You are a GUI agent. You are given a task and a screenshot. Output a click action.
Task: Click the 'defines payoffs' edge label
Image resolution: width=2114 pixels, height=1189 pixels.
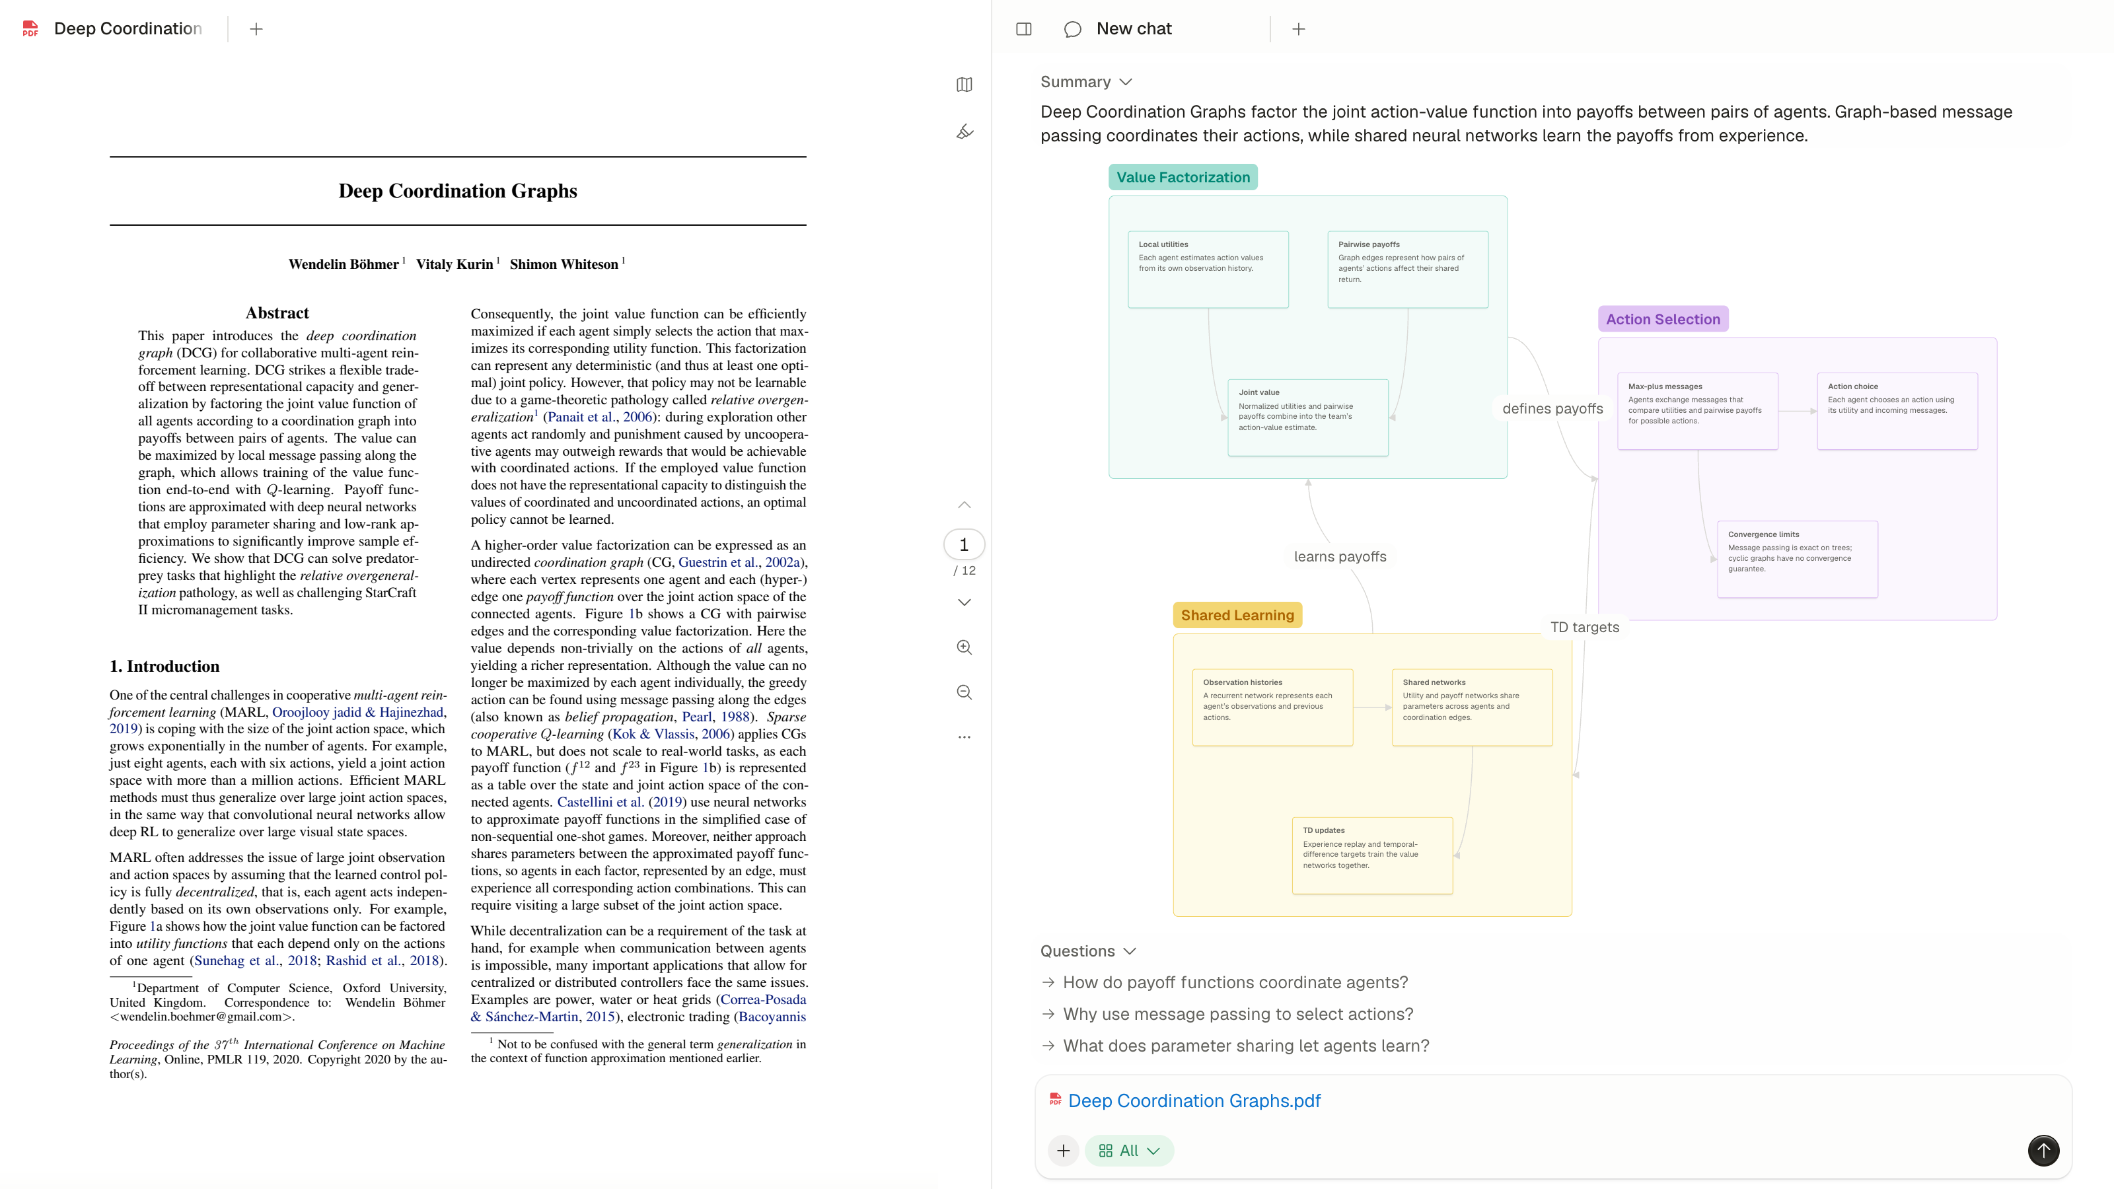click(x=1552, y=409)
